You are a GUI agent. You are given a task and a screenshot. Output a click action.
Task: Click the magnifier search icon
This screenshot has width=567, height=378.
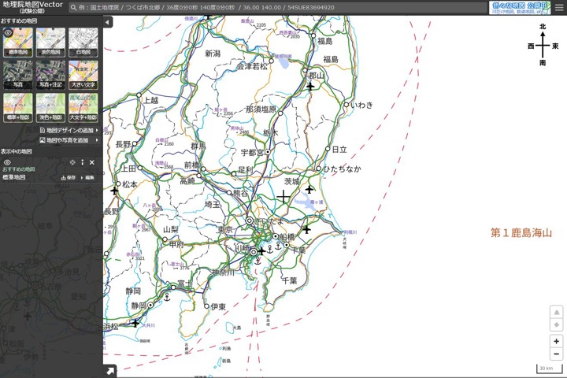pos(73,8)
